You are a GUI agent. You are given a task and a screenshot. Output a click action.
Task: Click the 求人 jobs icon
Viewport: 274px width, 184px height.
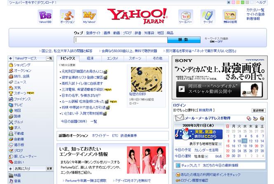click(11, 128)
